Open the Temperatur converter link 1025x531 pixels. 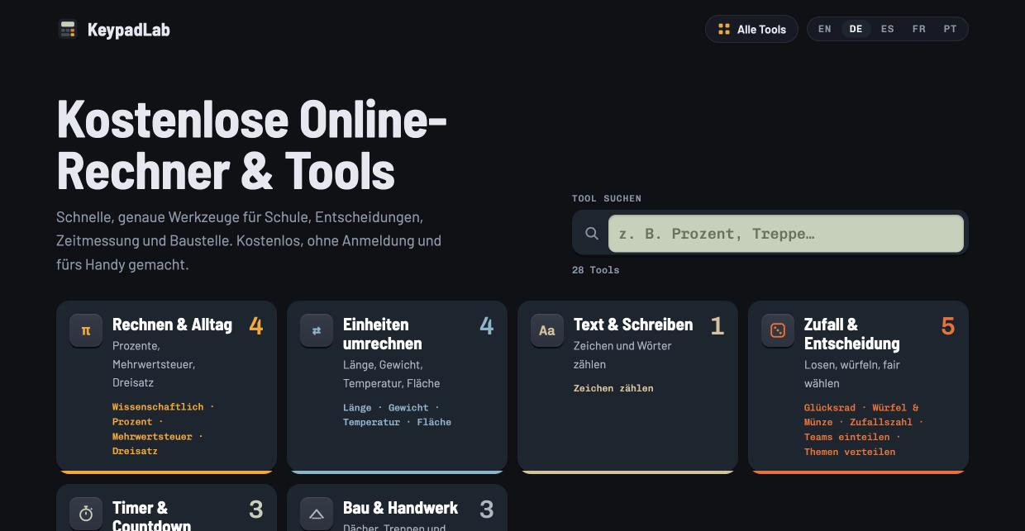[x=371, y=423]
